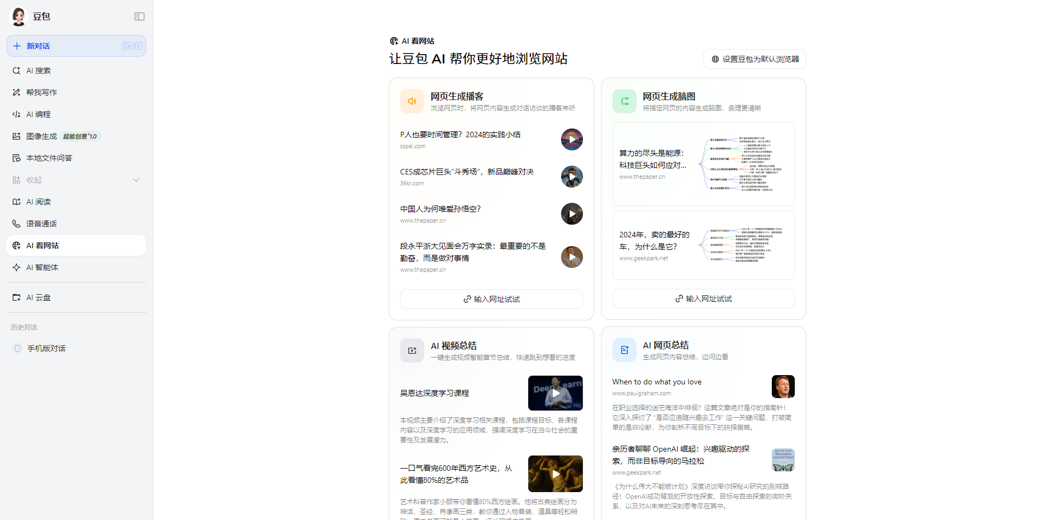This screenshot has width=1040, height=520.
Task: Open 本地文件问答 in the sidebar
Action: [76, 158]
